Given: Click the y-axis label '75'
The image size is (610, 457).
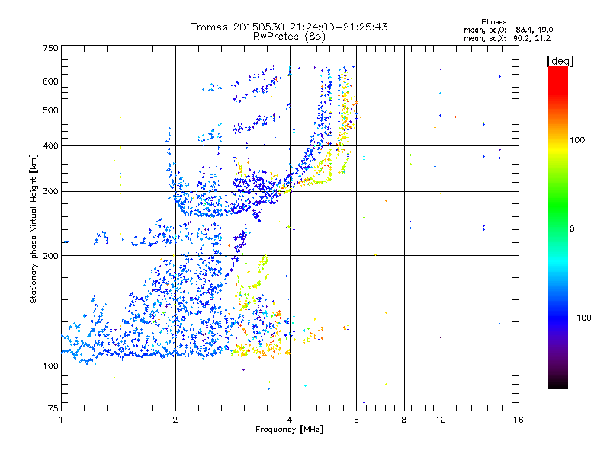Looking at the screenshot, I should click(53, 408).
